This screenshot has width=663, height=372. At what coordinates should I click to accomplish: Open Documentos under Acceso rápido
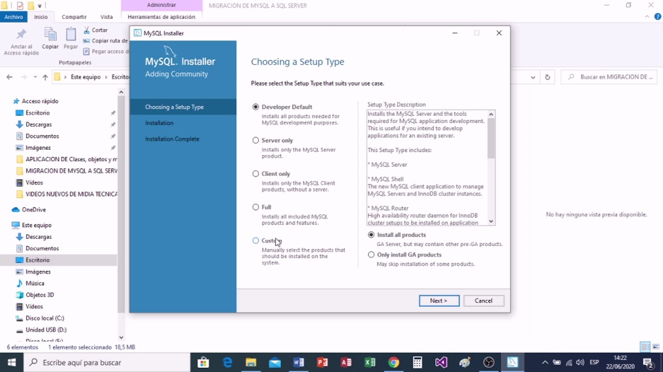(x=42, y=136)
